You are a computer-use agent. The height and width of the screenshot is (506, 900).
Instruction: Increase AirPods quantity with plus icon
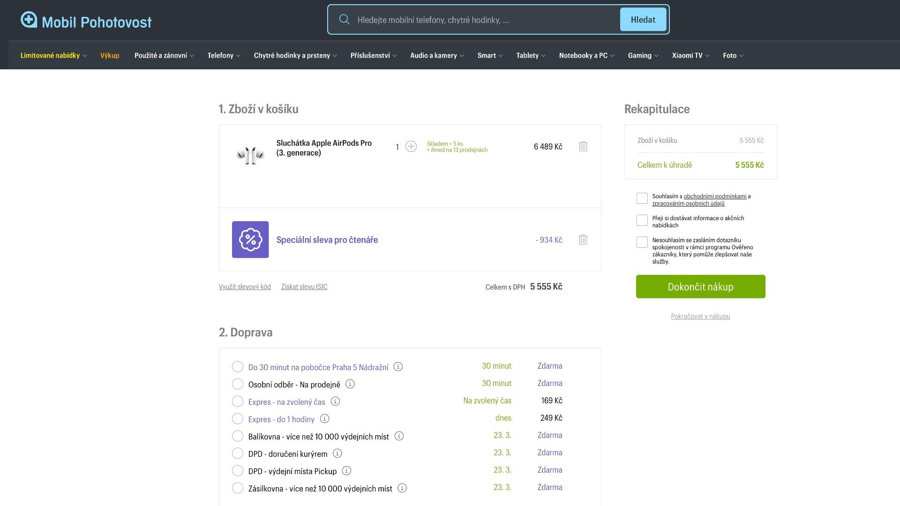(x=411, y=147)
